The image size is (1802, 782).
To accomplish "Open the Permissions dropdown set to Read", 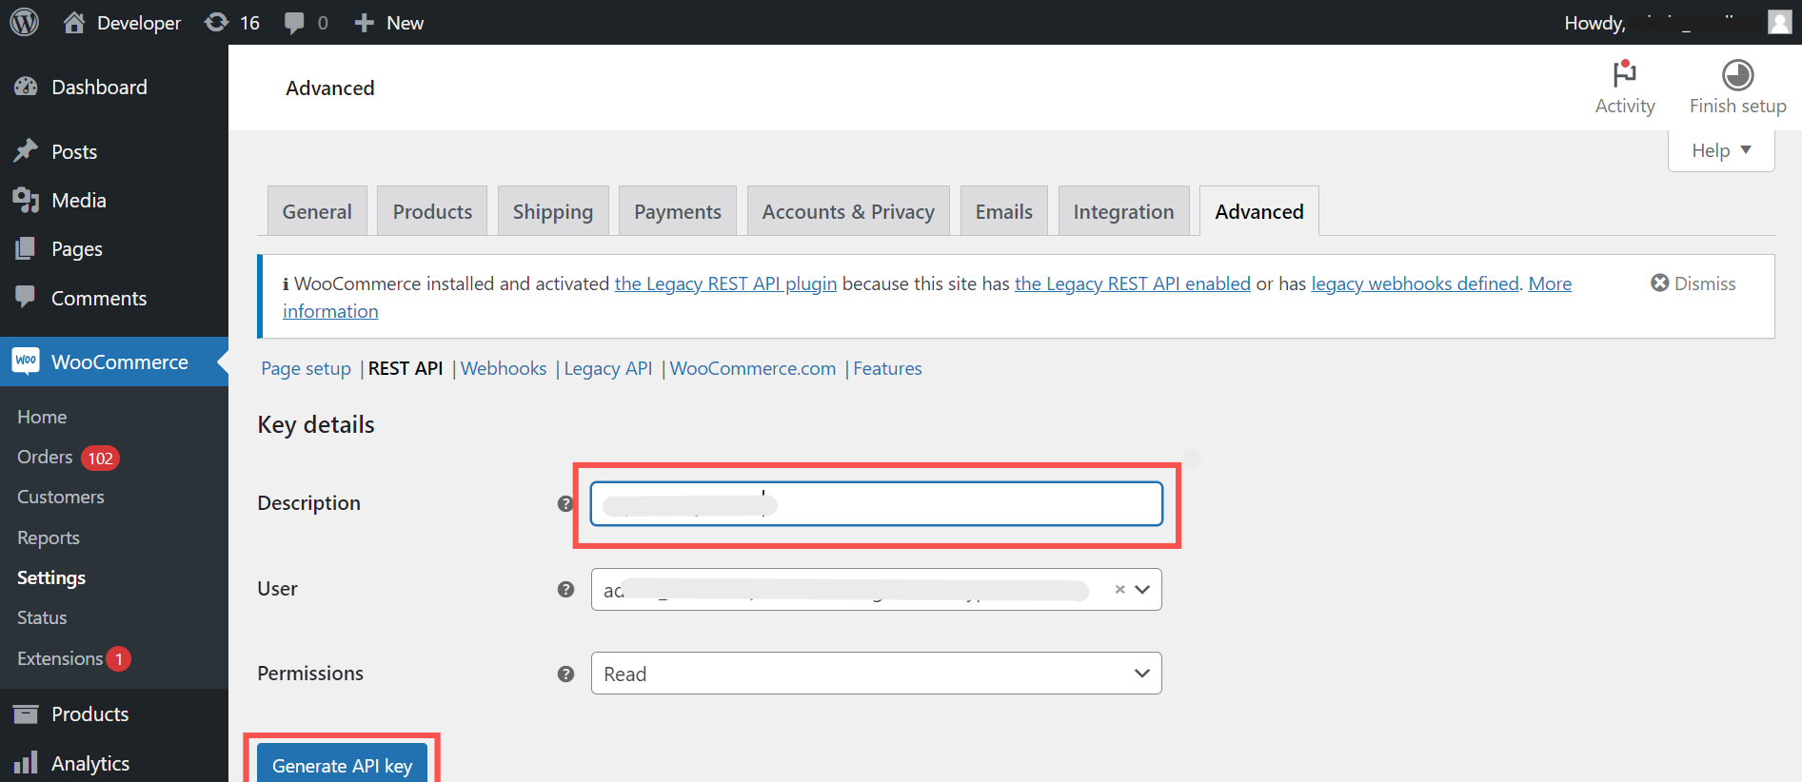I will (x=877, y=674).
